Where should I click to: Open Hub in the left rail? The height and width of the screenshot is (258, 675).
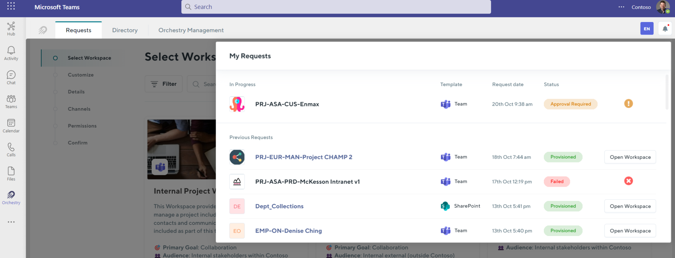pyautogui.click(x=11, y=29)
